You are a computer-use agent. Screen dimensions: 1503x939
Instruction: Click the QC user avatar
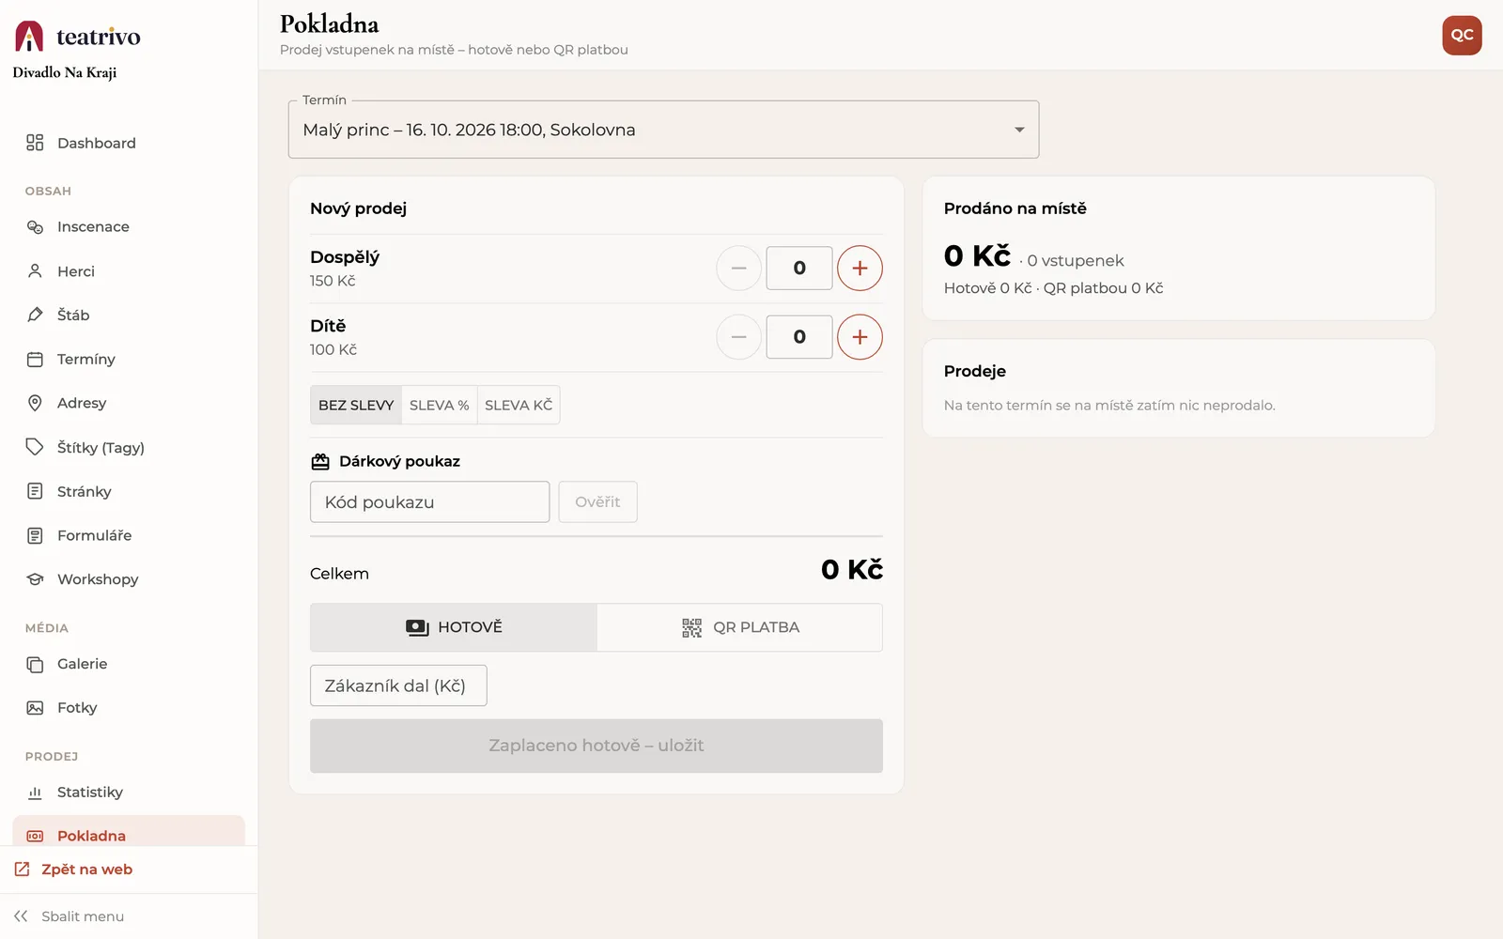1462,36
